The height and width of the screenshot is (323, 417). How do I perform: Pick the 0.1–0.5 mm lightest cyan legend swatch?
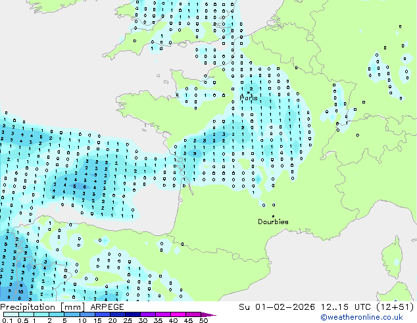pyautogui.click(x=11, y=314)
